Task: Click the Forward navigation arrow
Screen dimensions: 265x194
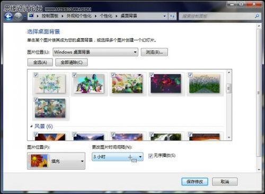Action: click(17, 16)
